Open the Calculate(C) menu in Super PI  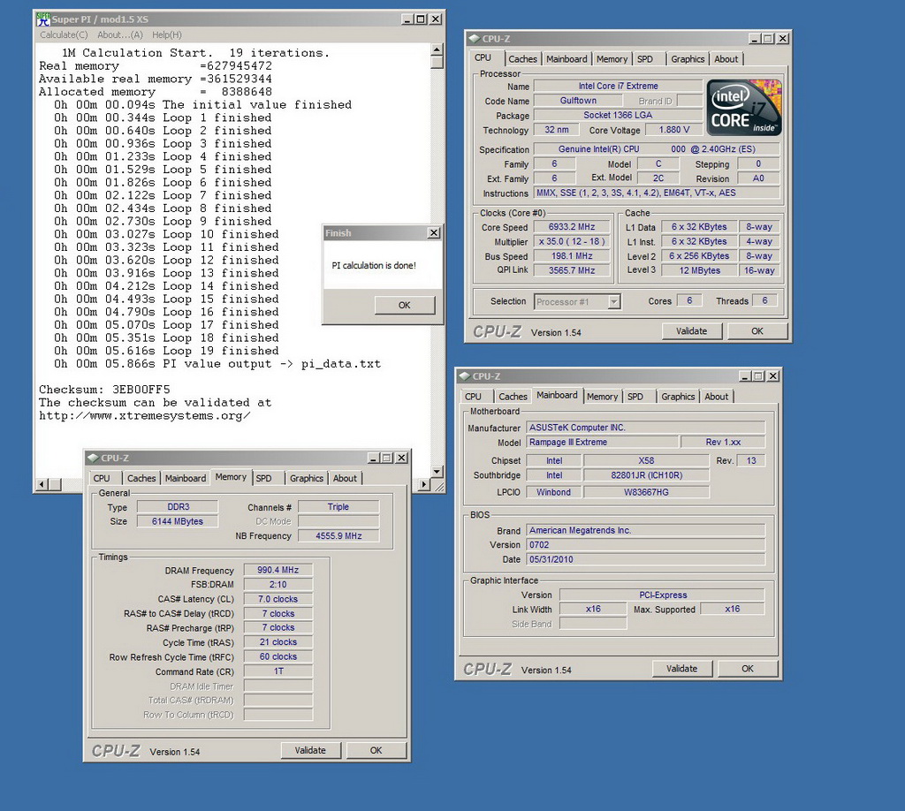64,34
